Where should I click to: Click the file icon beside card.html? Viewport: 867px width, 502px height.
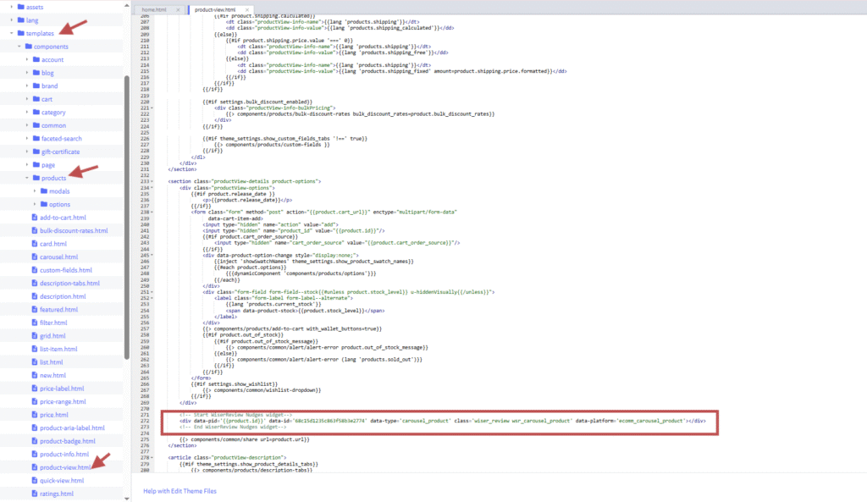click(34, 244)
